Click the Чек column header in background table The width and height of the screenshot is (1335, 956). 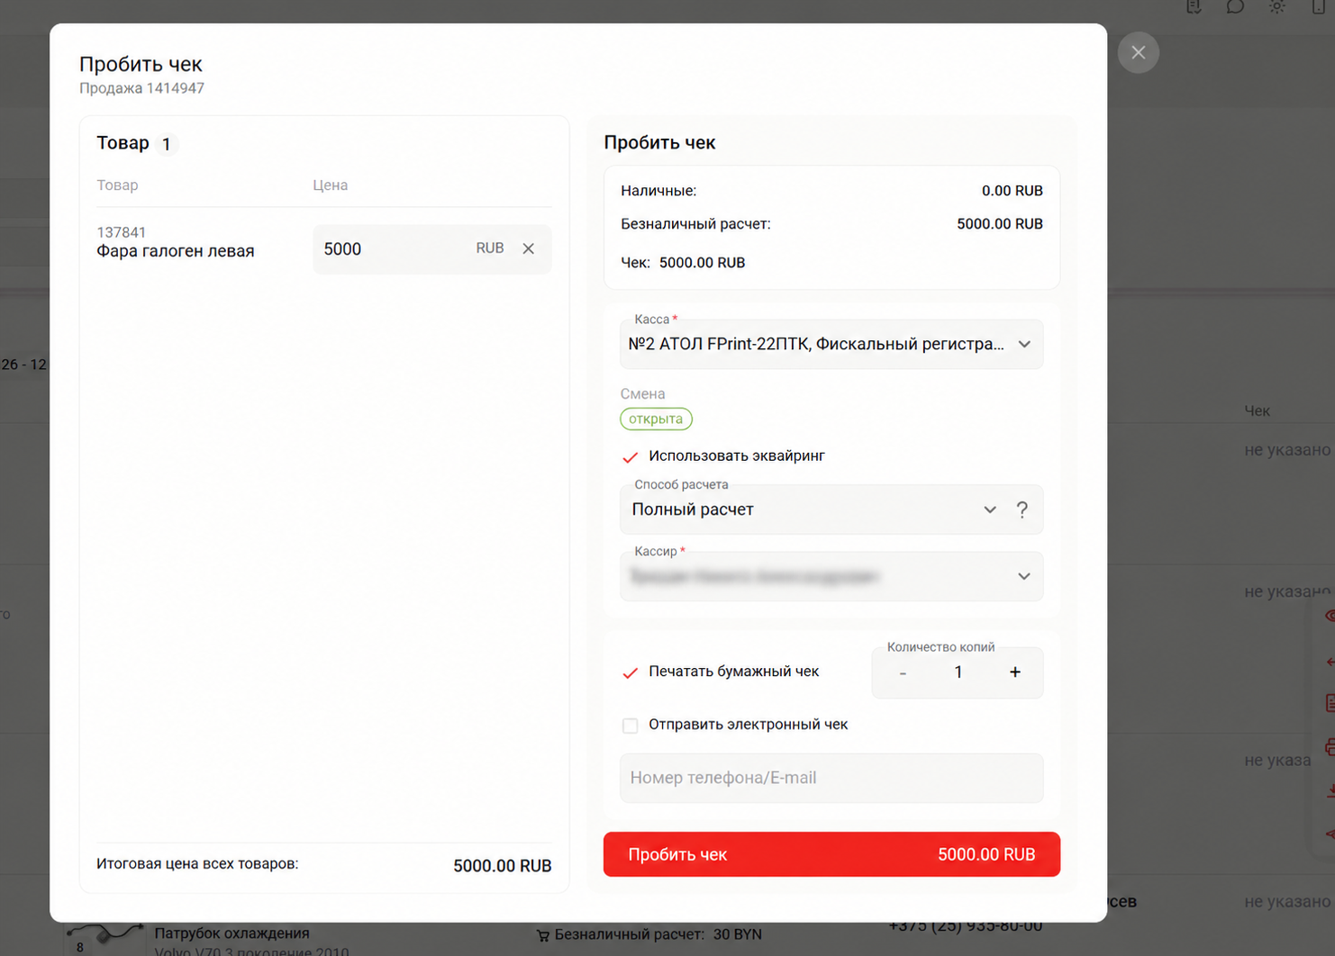pyautogui.click(x=1257, y=410)
